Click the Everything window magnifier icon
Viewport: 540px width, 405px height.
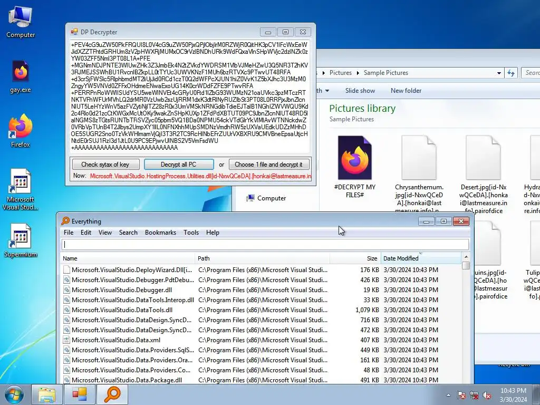tap(65, 221)
